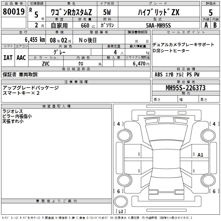Select the registration number No後日
The width and height of the screenshot is (221, 221).
[88, 40]
